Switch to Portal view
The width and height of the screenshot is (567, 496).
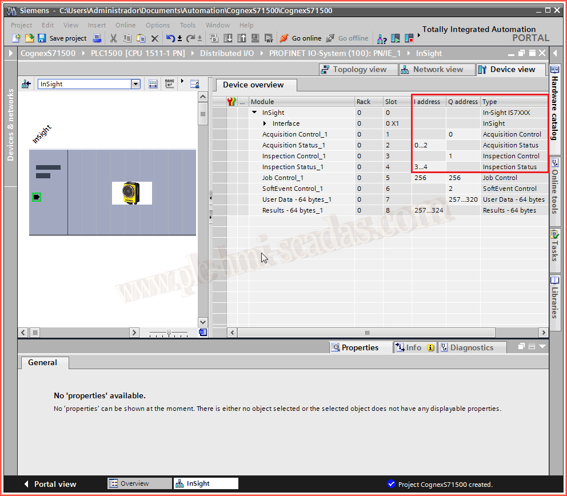50,484
